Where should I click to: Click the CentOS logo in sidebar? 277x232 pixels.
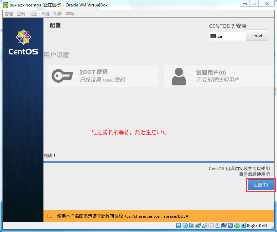23,42
